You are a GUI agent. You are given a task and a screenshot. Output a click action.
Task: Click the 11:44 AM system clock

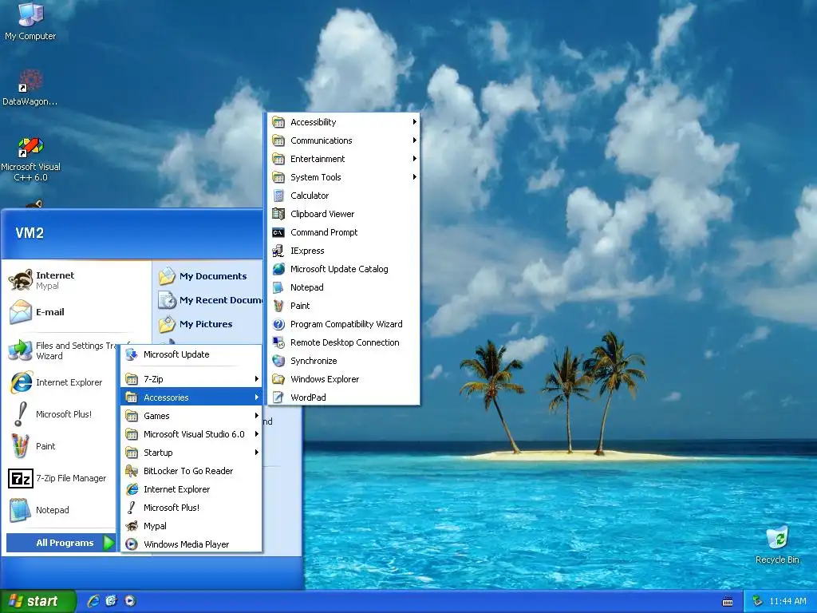point(787,601)
